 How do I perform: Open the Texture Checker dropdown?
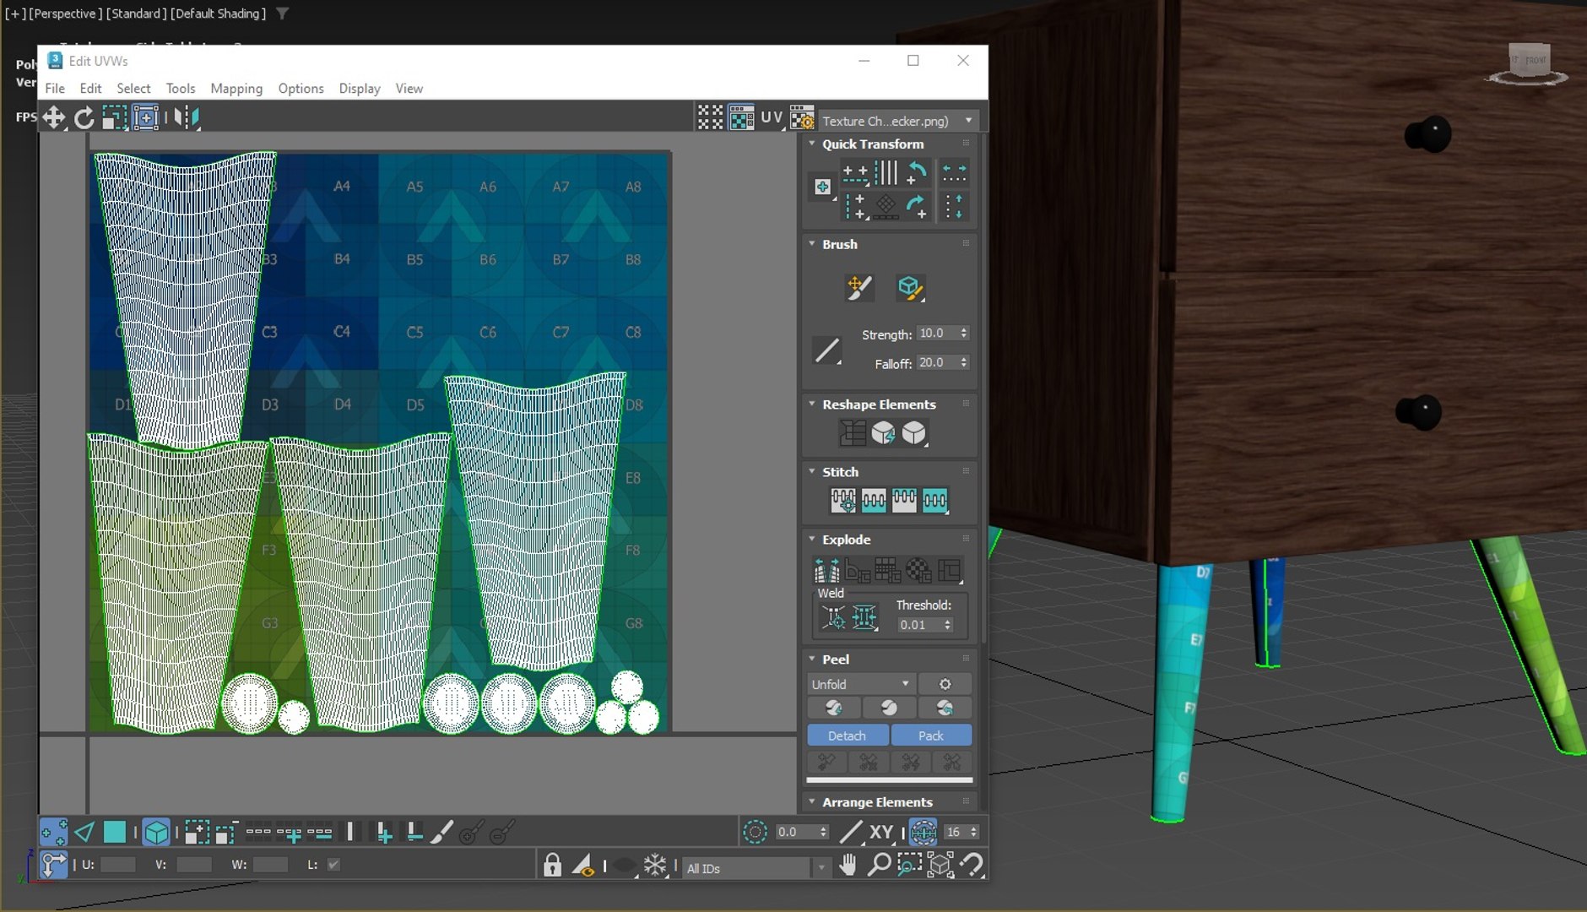(x=898, y=121)
